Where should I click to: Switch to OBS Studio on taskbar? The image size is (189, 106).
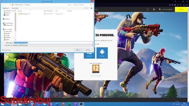pos(81,104)
